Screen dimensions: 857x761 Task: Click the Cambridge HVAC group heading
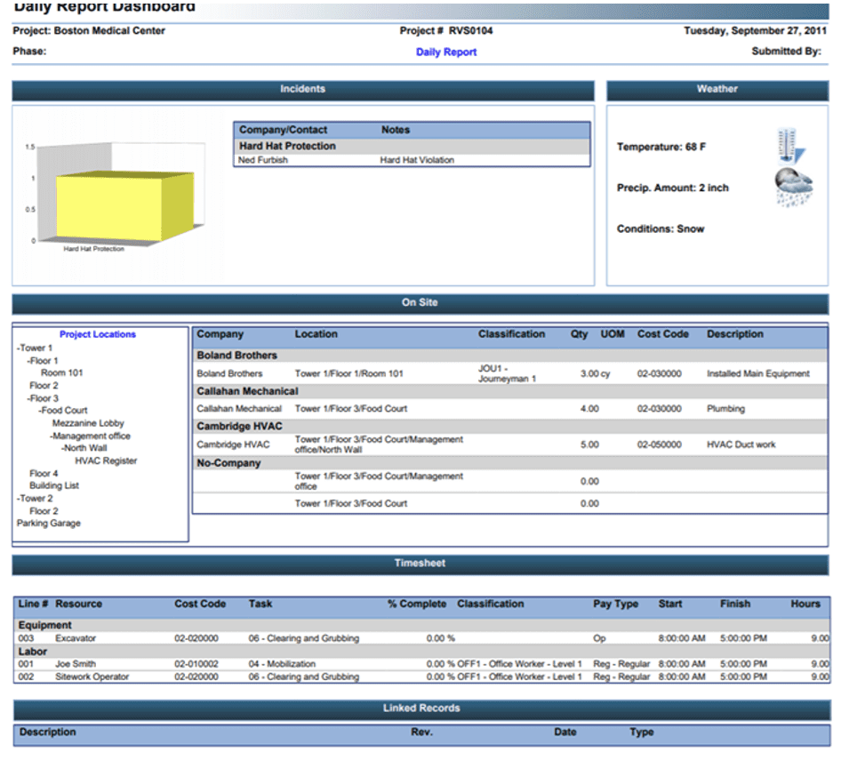pos(239,427)
